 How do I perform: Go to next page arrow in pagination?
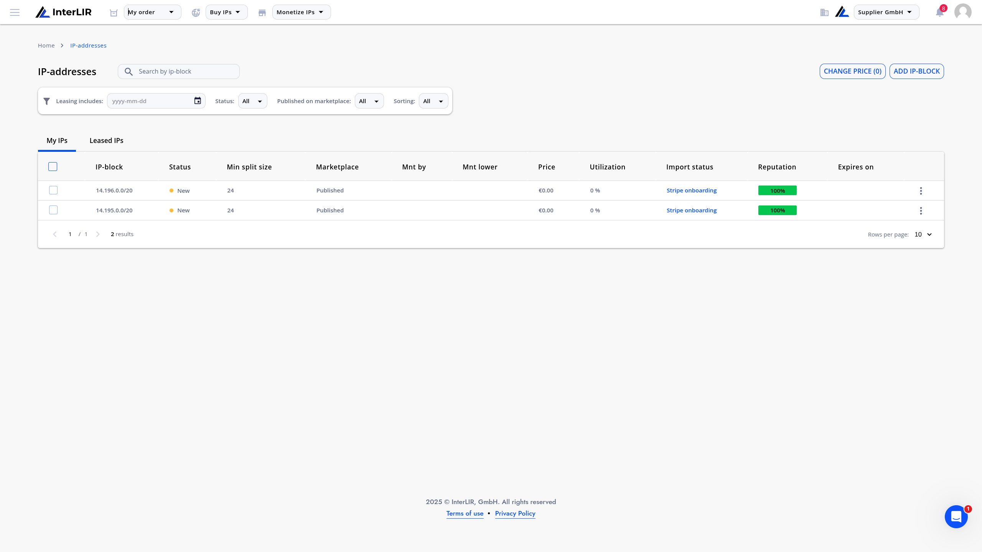[x=98, y=234]
